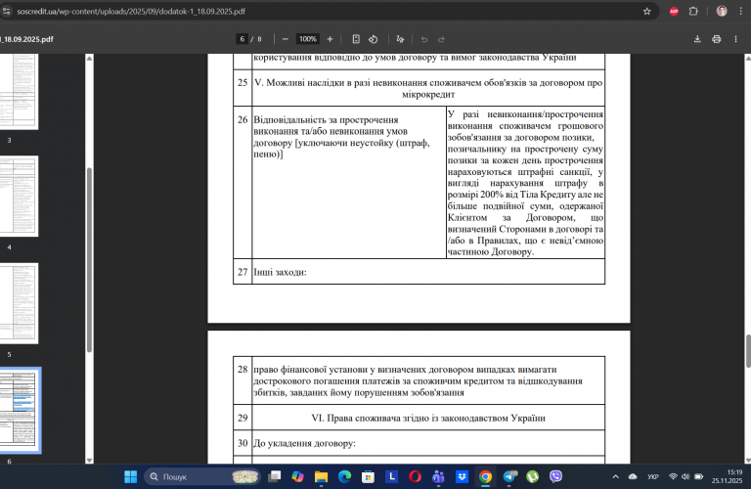Image resolution: width=751 pixels, height=489 pixels.
Task: Open the Adblock Plus extension icon
Action: pyautogui.click(x=674, y=11)
